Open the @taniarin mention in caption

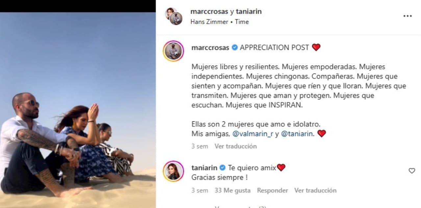(297, 134)
